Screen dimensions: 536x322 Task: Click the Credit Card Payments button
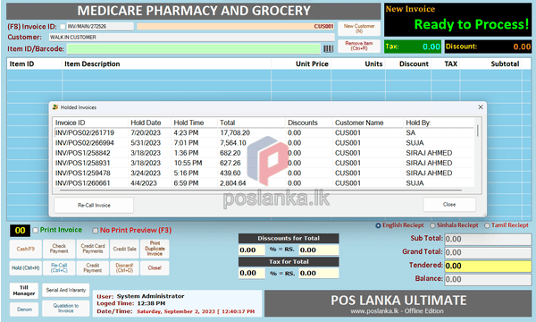click(93, 249)
